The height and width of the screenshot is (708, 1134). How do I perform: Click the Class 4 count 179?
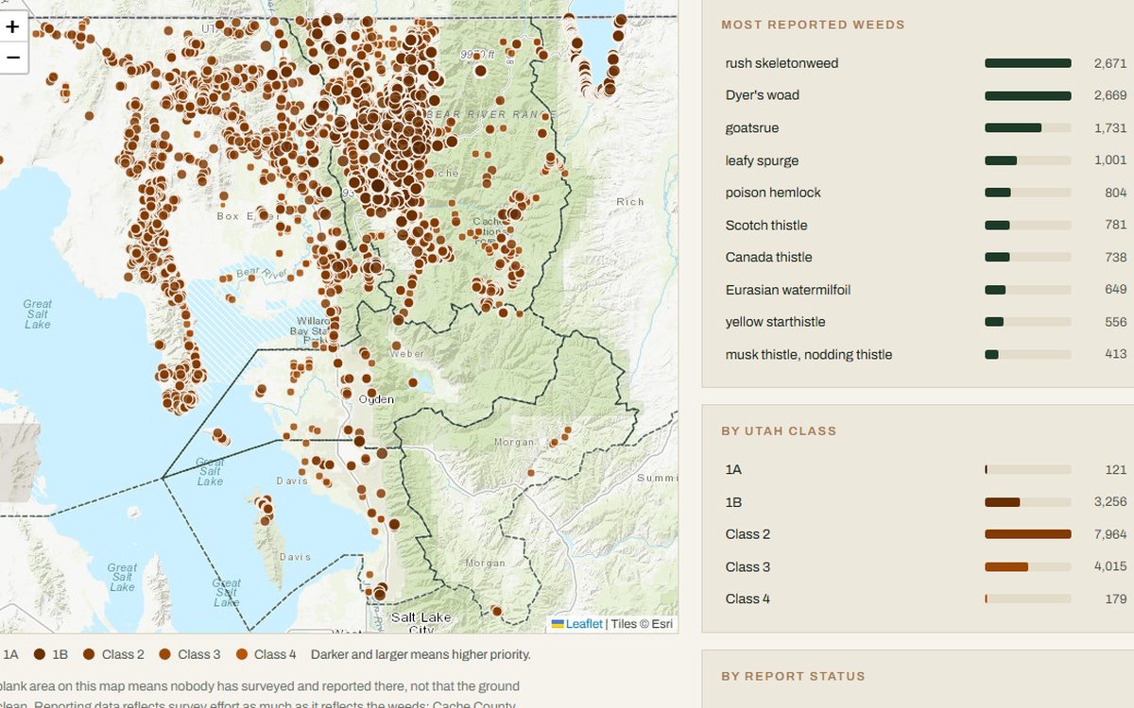[1116, 598]
